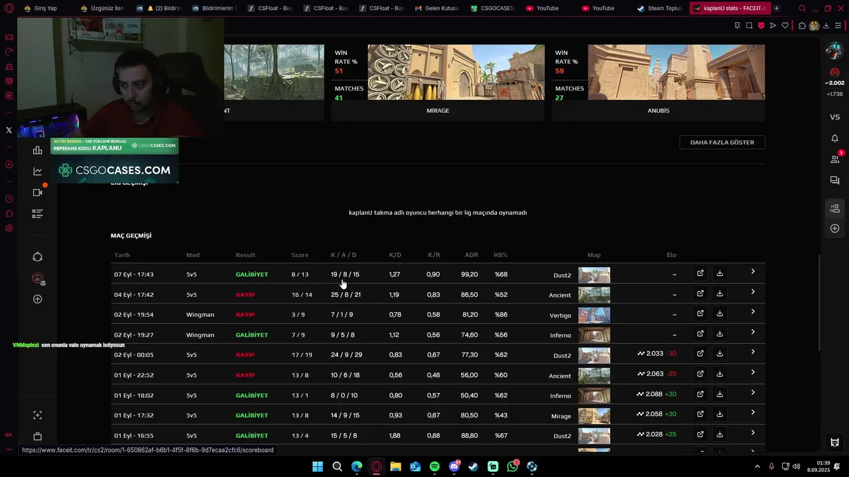The width and height of the screenshot is (849, 477).
Task: Switch to the Gelen Kutusu Gmail tab
Action: coord(436,9)
